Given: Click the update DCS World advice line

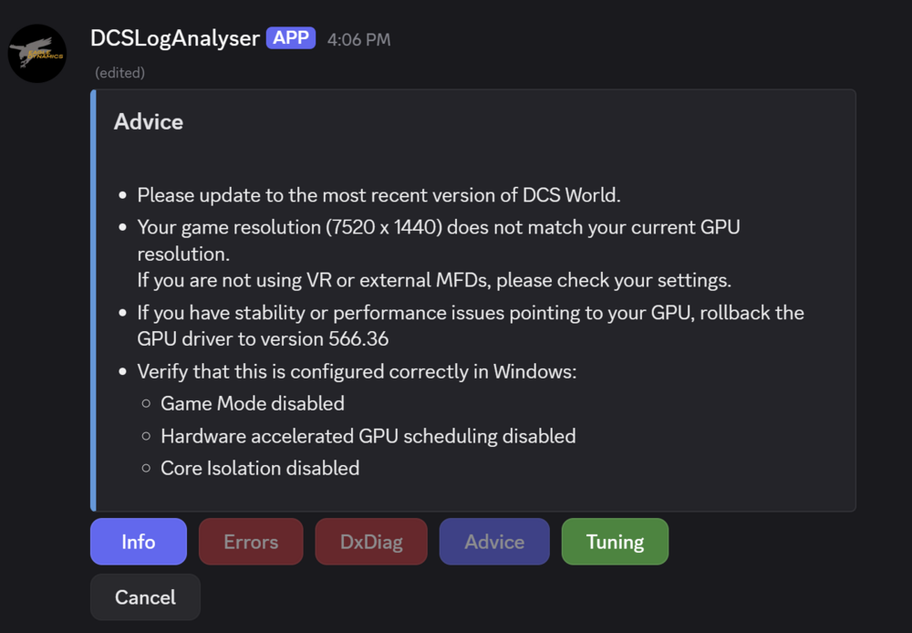Looking at the screenshot, I should [x=378, y=195].
